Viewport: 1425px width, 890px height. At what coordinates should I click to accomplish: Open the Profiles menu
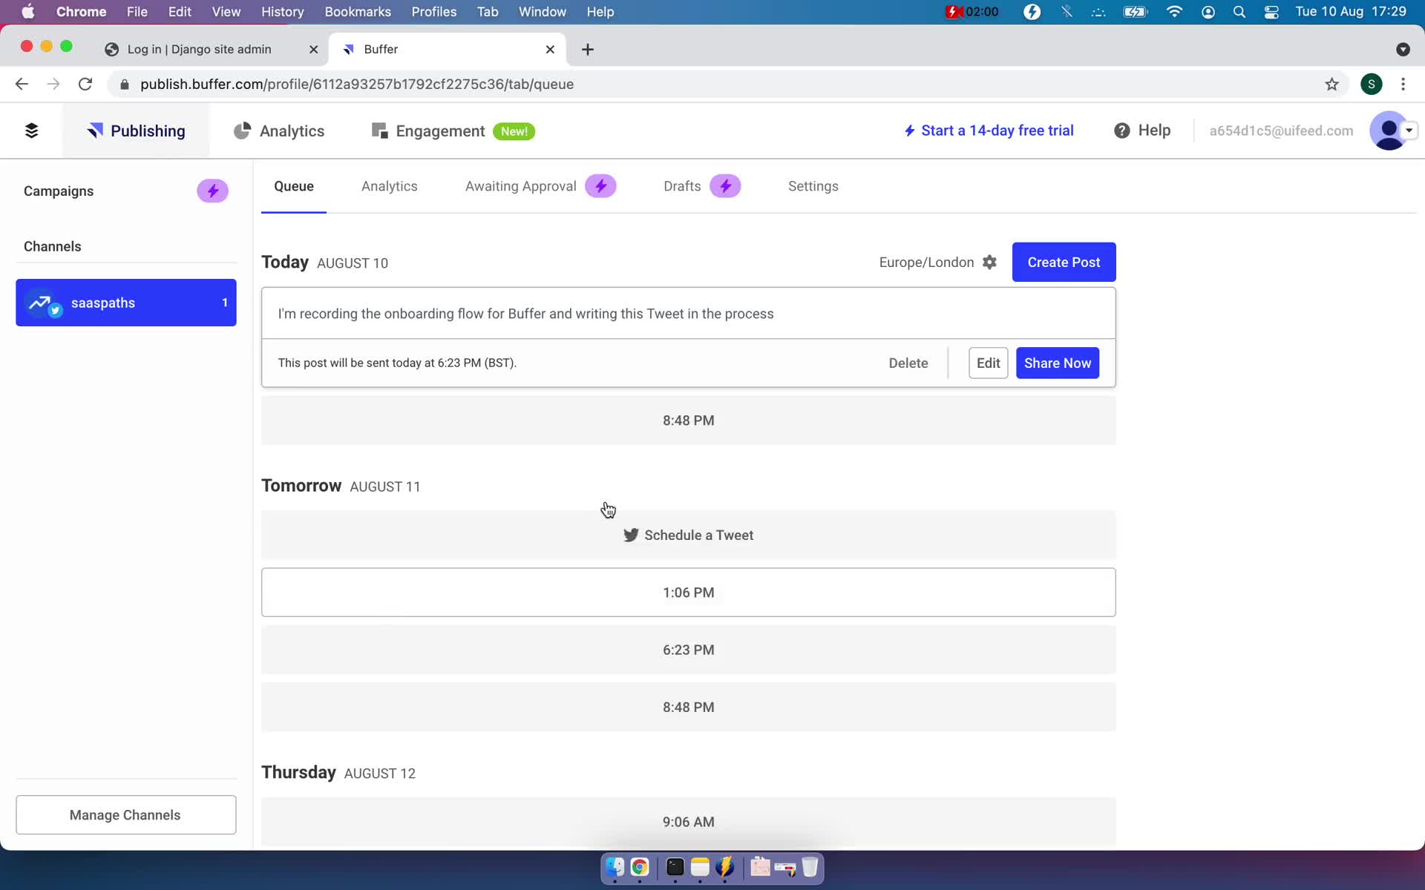click(433, 12)
